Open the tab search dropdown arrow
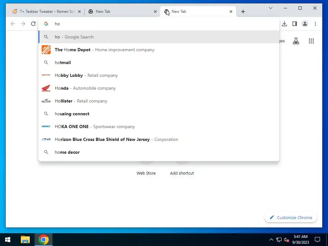Screen dimensions: 328x246 (x=270, y=8)
